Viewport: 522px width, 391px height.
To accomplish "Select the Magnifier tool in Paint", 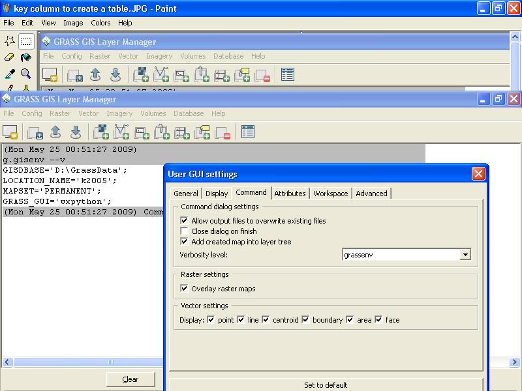I will 26,74.
